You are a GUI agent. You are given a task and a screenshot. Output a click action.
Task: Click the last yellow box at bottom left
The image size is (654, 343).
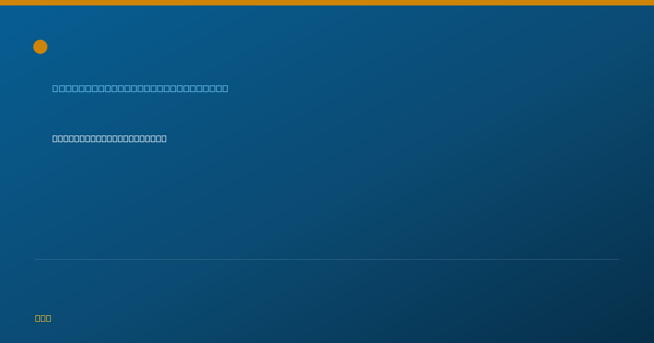[49, 318]
